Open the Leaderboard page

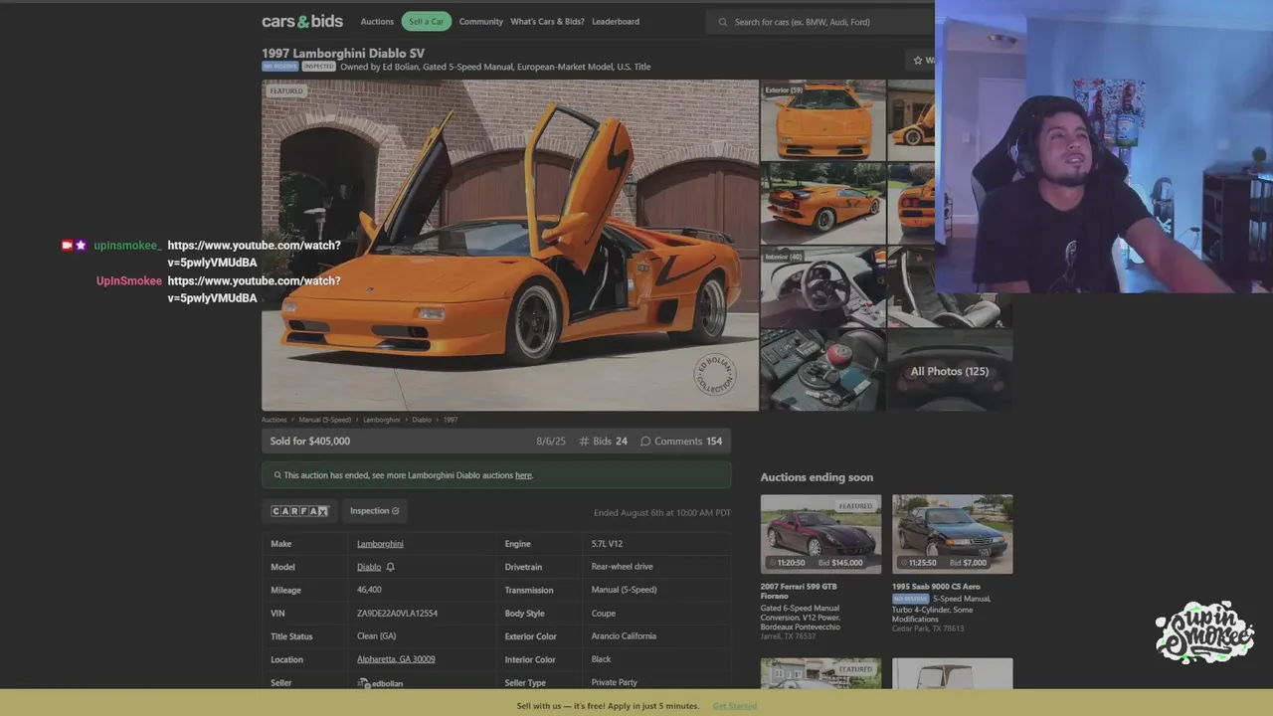click(616, 22)
